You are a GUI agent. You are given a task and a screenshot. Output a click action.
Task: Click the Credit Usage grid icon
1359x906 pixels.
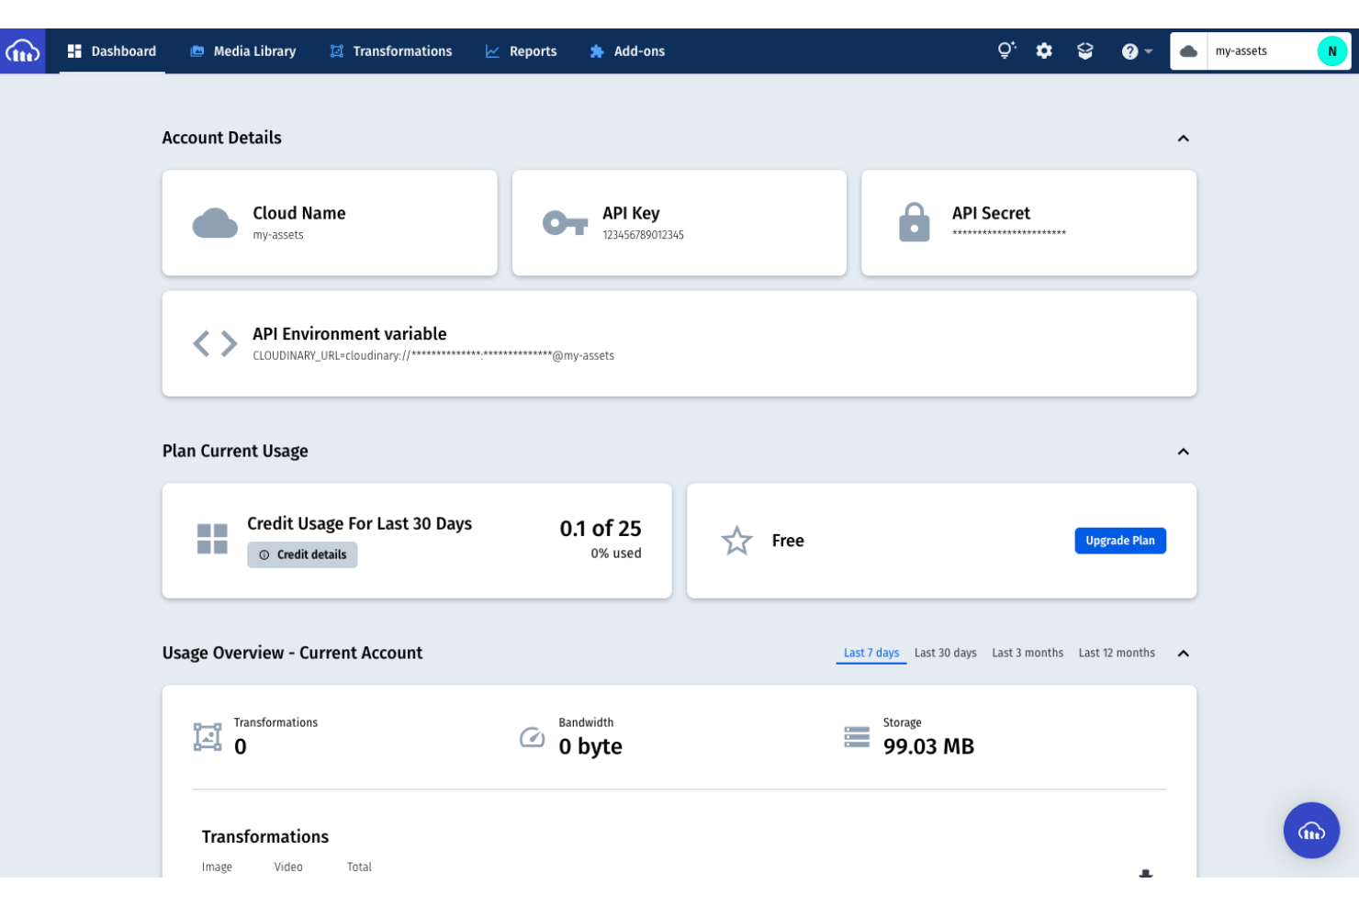[212, 539]
